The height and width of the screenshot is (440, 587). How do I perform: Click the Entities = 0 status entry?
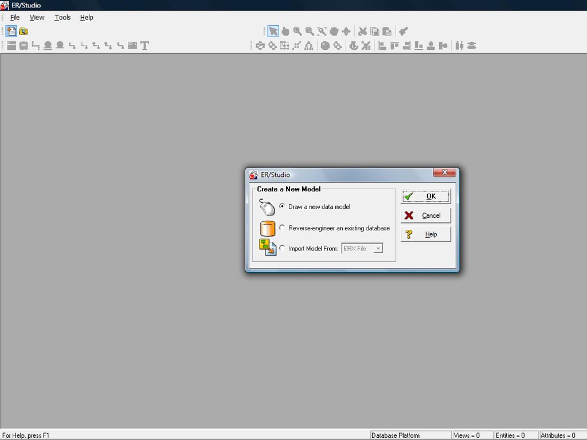[x=515, y=435]
